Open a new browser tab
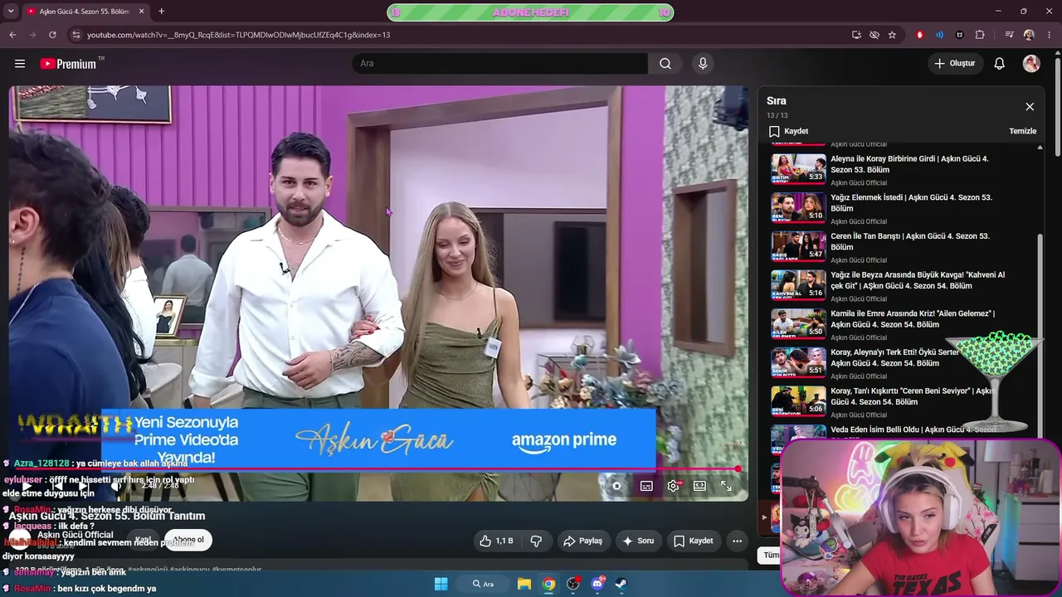This screenshot has height=597, width=1062. (161, 12)
